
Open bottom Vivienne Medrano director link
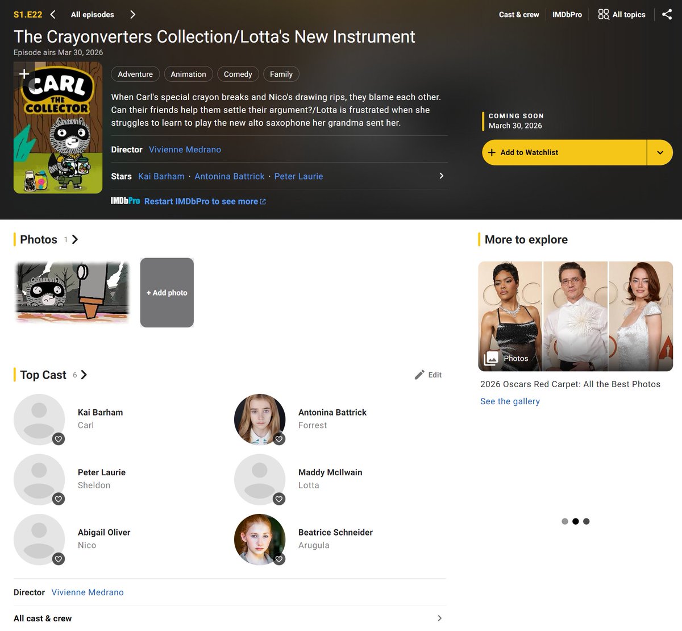88,592
